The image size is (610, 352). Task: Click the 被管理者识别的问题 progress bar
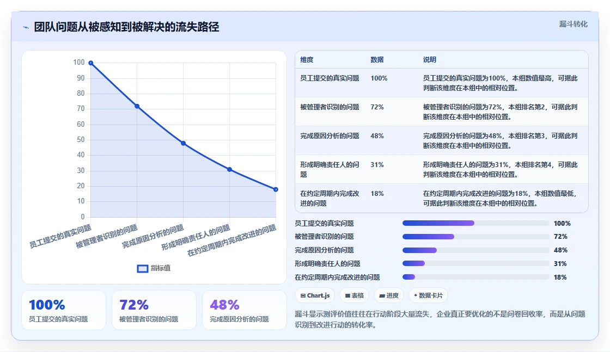pos(476,237)
